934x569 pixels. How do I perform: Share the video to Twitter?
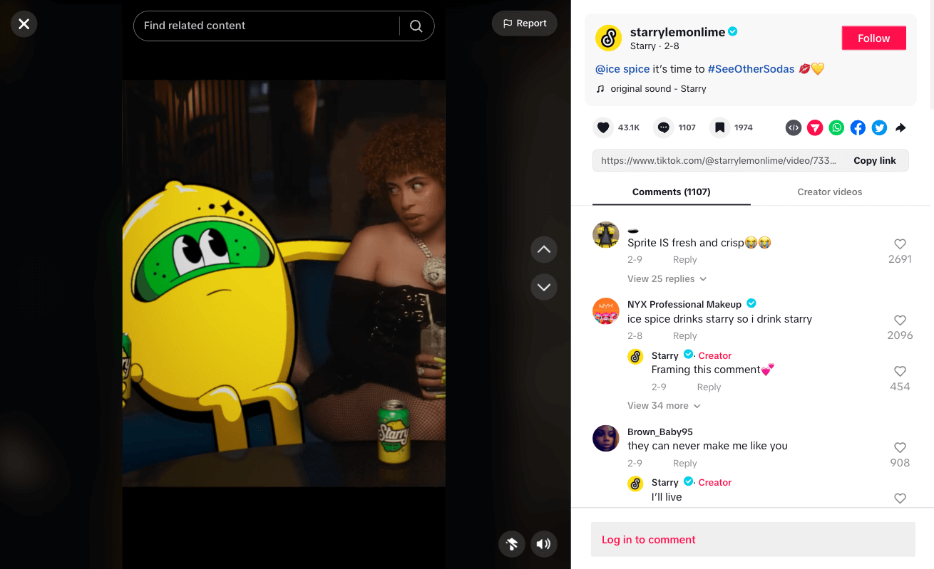tap(879, 127)
